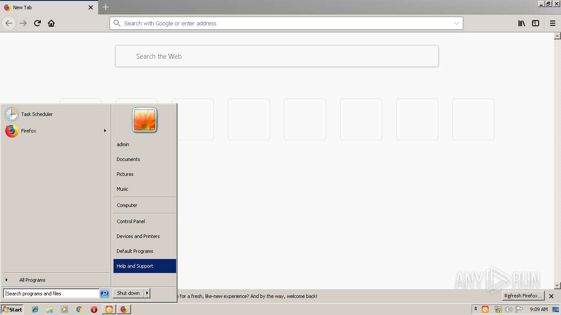This screenshot has height=315, width=561.
Task: Open Task Scheduler from Start menu
Action: click(56, 114)
